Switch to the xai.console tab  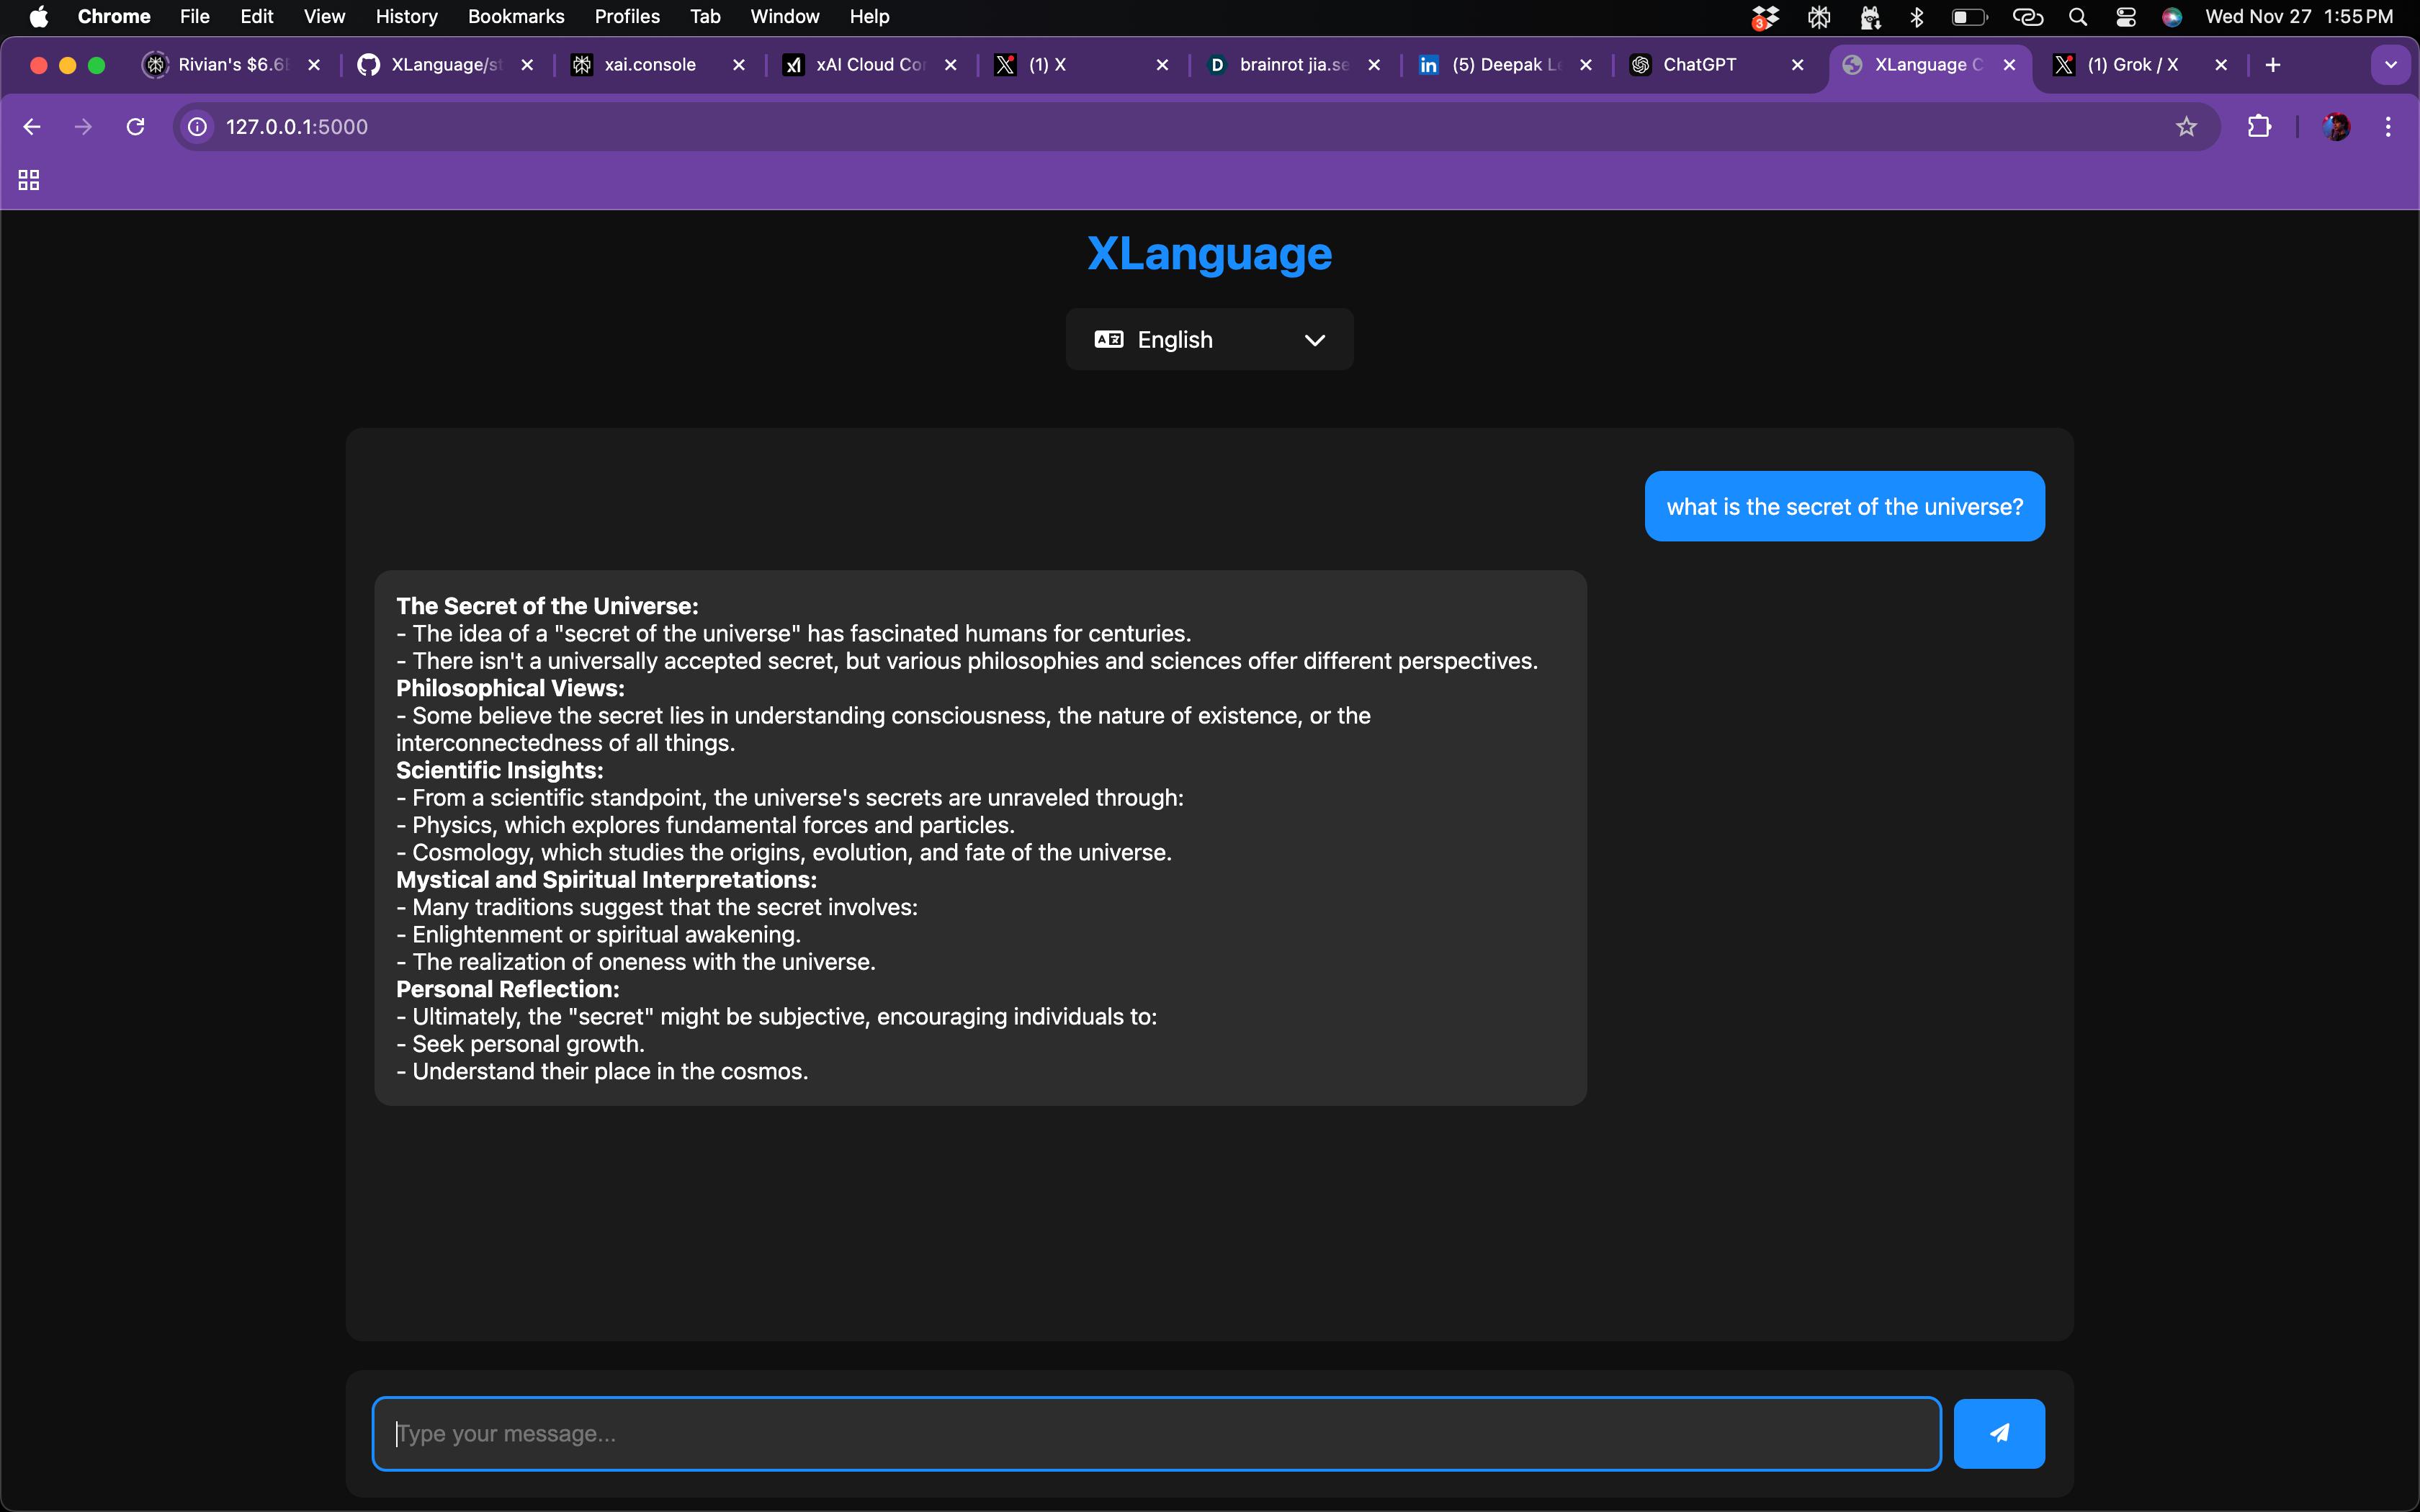click(648, 64)
